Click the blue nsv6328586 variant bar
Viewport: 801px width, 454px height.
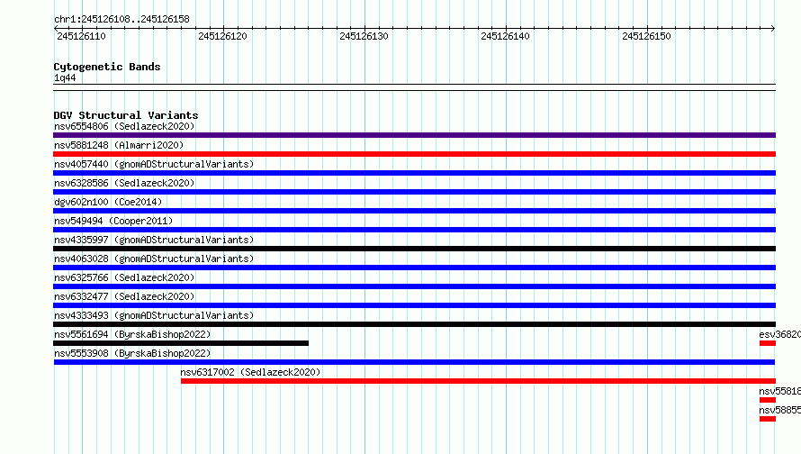click(x=414, y=192)
